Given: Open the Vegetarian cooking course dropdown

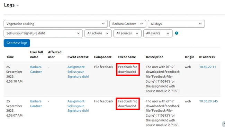Looking at the screenshot, I should pyautogui.click(x=56, y=24).
